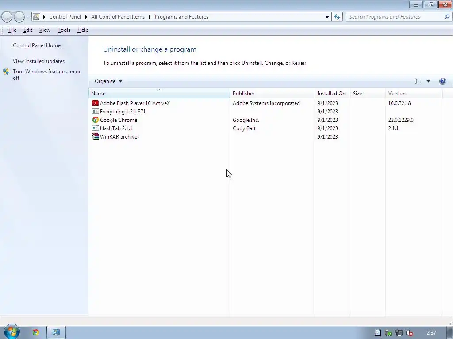Open Turn Windows features on or off
Viewport: 453px width, 339px height.
(x=46, y=75)
